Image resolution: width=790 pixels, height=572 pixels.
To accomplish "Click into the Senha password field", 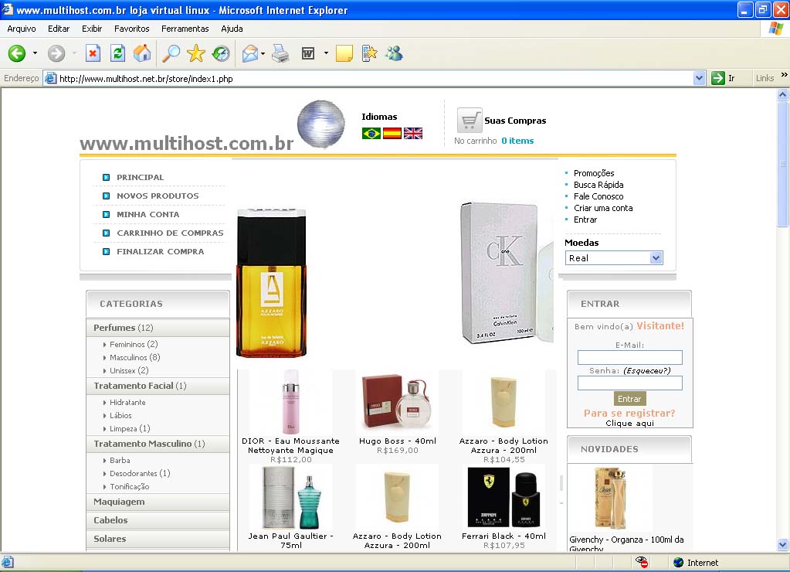I will coord(630,383).
